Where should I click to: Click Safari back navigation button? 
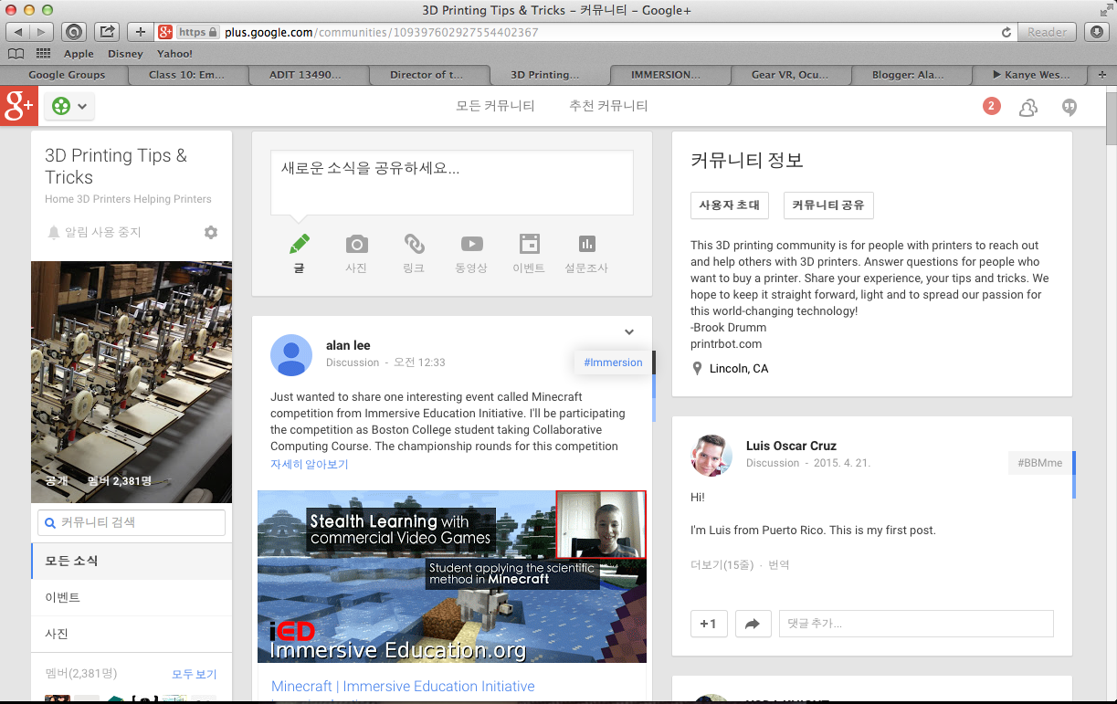18,32
